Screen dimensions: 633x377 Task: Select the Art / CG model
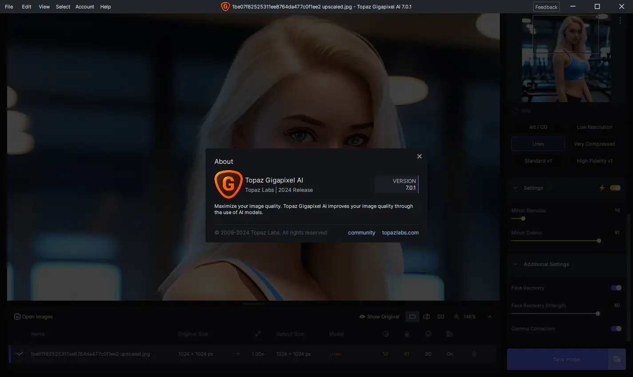coord(538,127)
